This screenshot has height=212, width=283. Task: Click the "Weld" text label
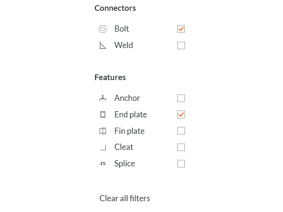click(x=124, y=46)
